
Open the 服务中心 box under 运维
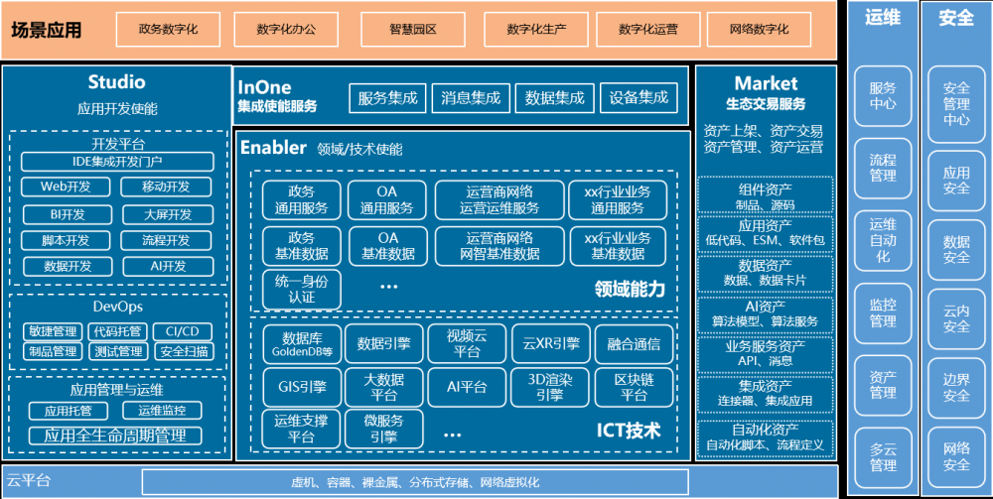coord(883,96)
